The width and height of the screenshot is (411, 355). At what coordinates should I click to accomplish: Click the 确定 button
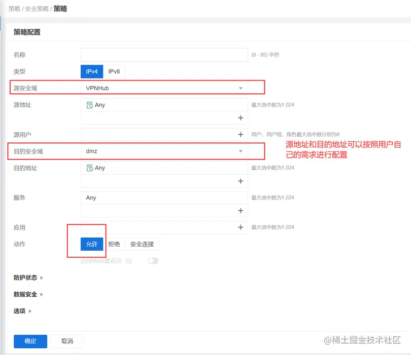point(30,341)
